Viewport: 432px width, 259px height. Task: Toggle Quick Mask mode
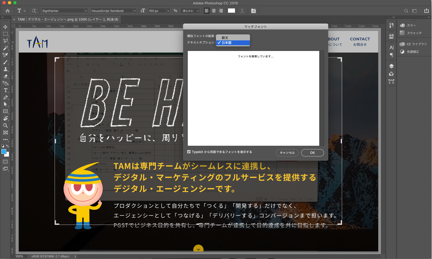(x=5, y=162)
